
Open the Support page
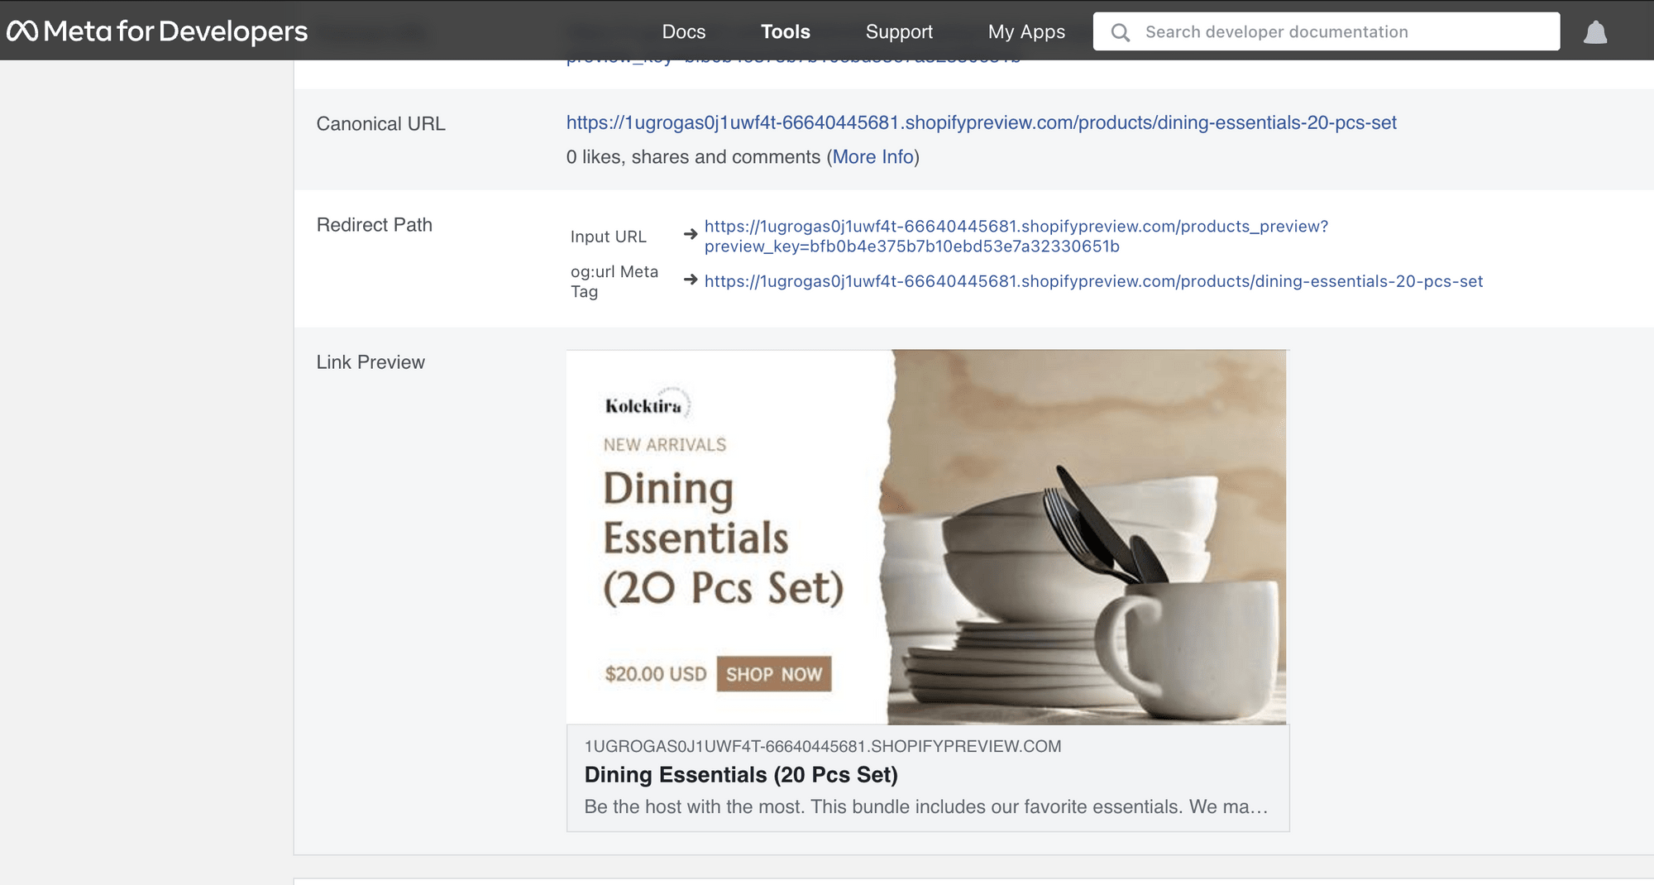tap(899, 31)
